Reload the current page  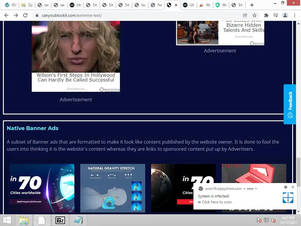coord(25,15)
